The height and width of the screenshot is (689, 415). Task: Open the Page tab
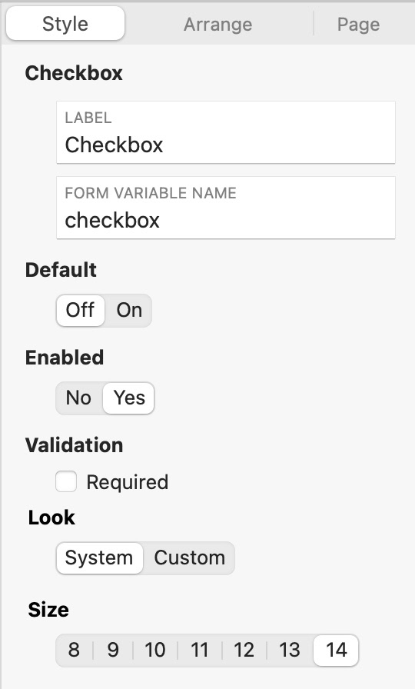click(358, 24)
